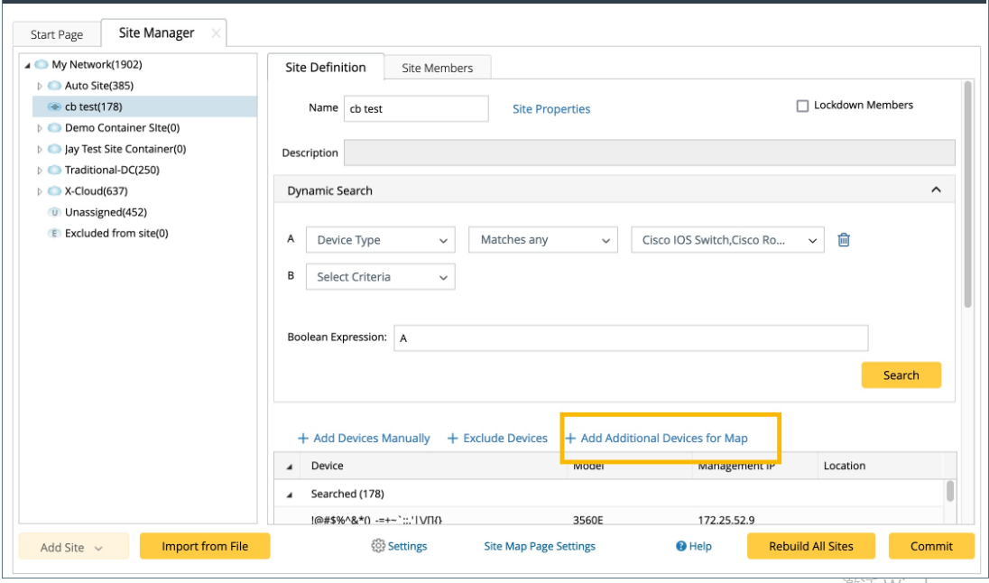Select the Unassigned(452) site icon
Image resolution: width=989 pixels, height=583 pixels.
53,213
